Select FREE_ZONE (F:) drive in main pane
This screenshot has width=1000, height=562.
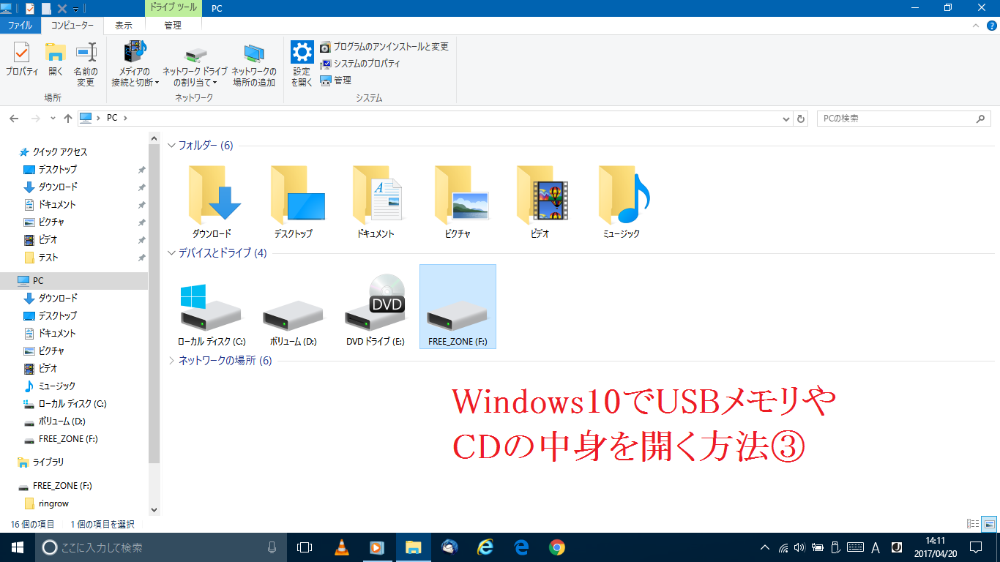tap(458, 307)
